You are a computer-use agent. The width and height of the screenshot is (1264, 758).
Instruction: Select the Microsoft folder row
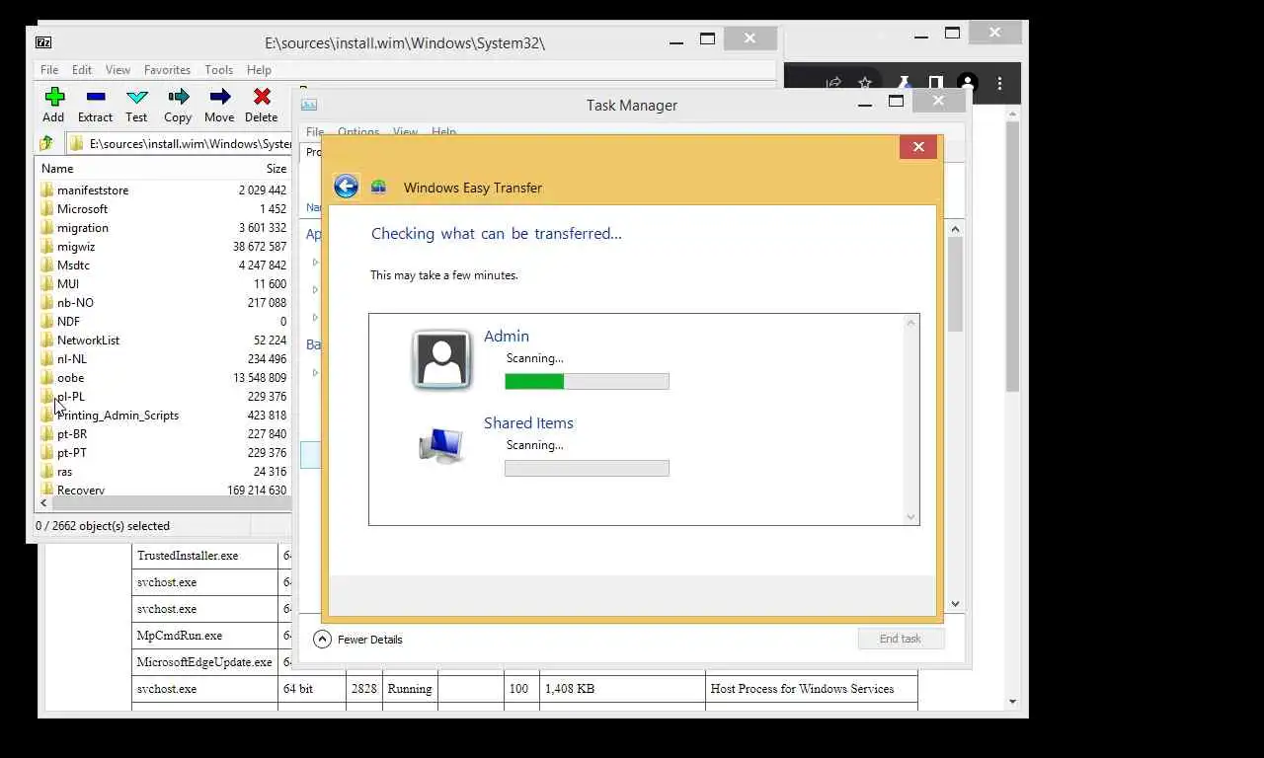tap(163, 208)
